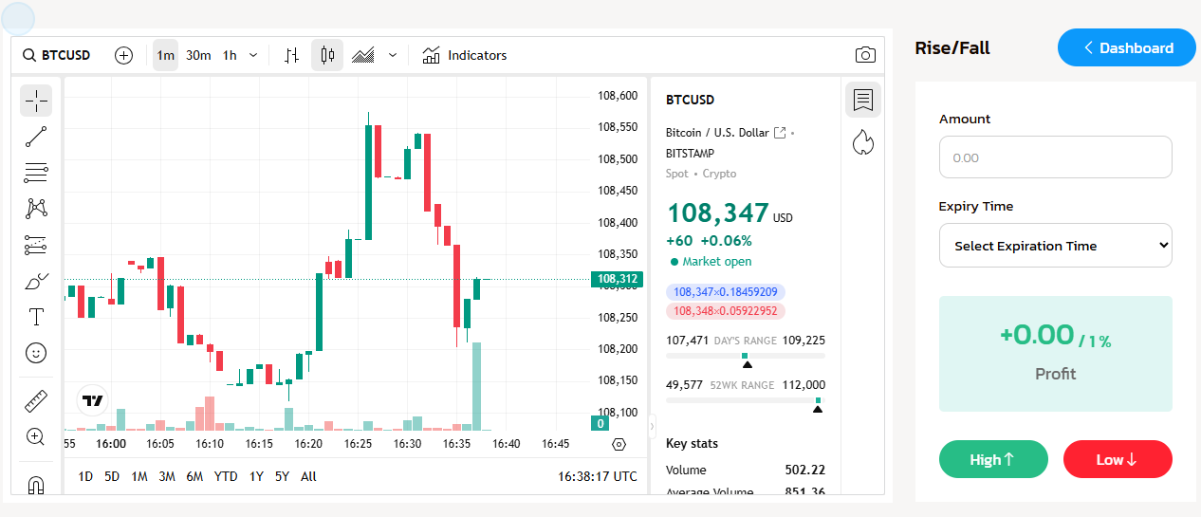1201x517 pixels.
Task: Open the hotlist flame icon panel
Action: [863, 142]
